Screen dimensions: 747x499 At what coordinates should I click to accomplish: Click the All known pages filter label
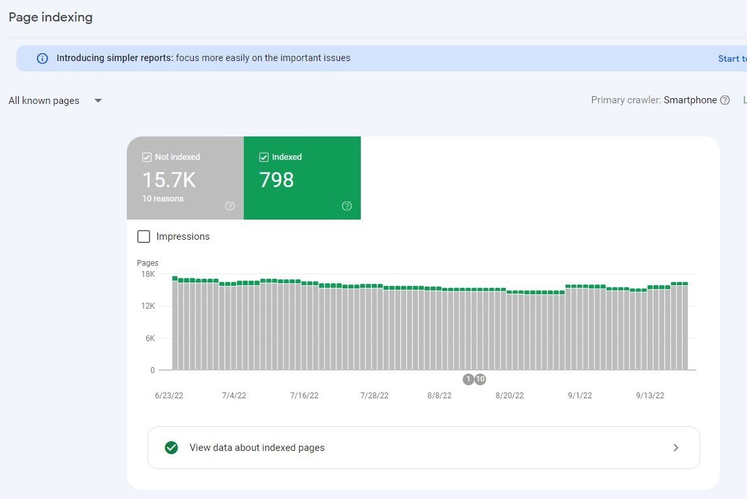pos(44,101)
